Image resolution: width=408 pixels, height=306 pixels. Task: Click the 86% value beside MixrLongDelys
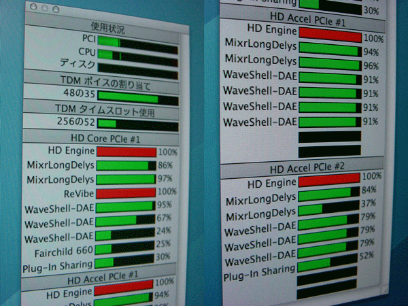tap(165, 165)
